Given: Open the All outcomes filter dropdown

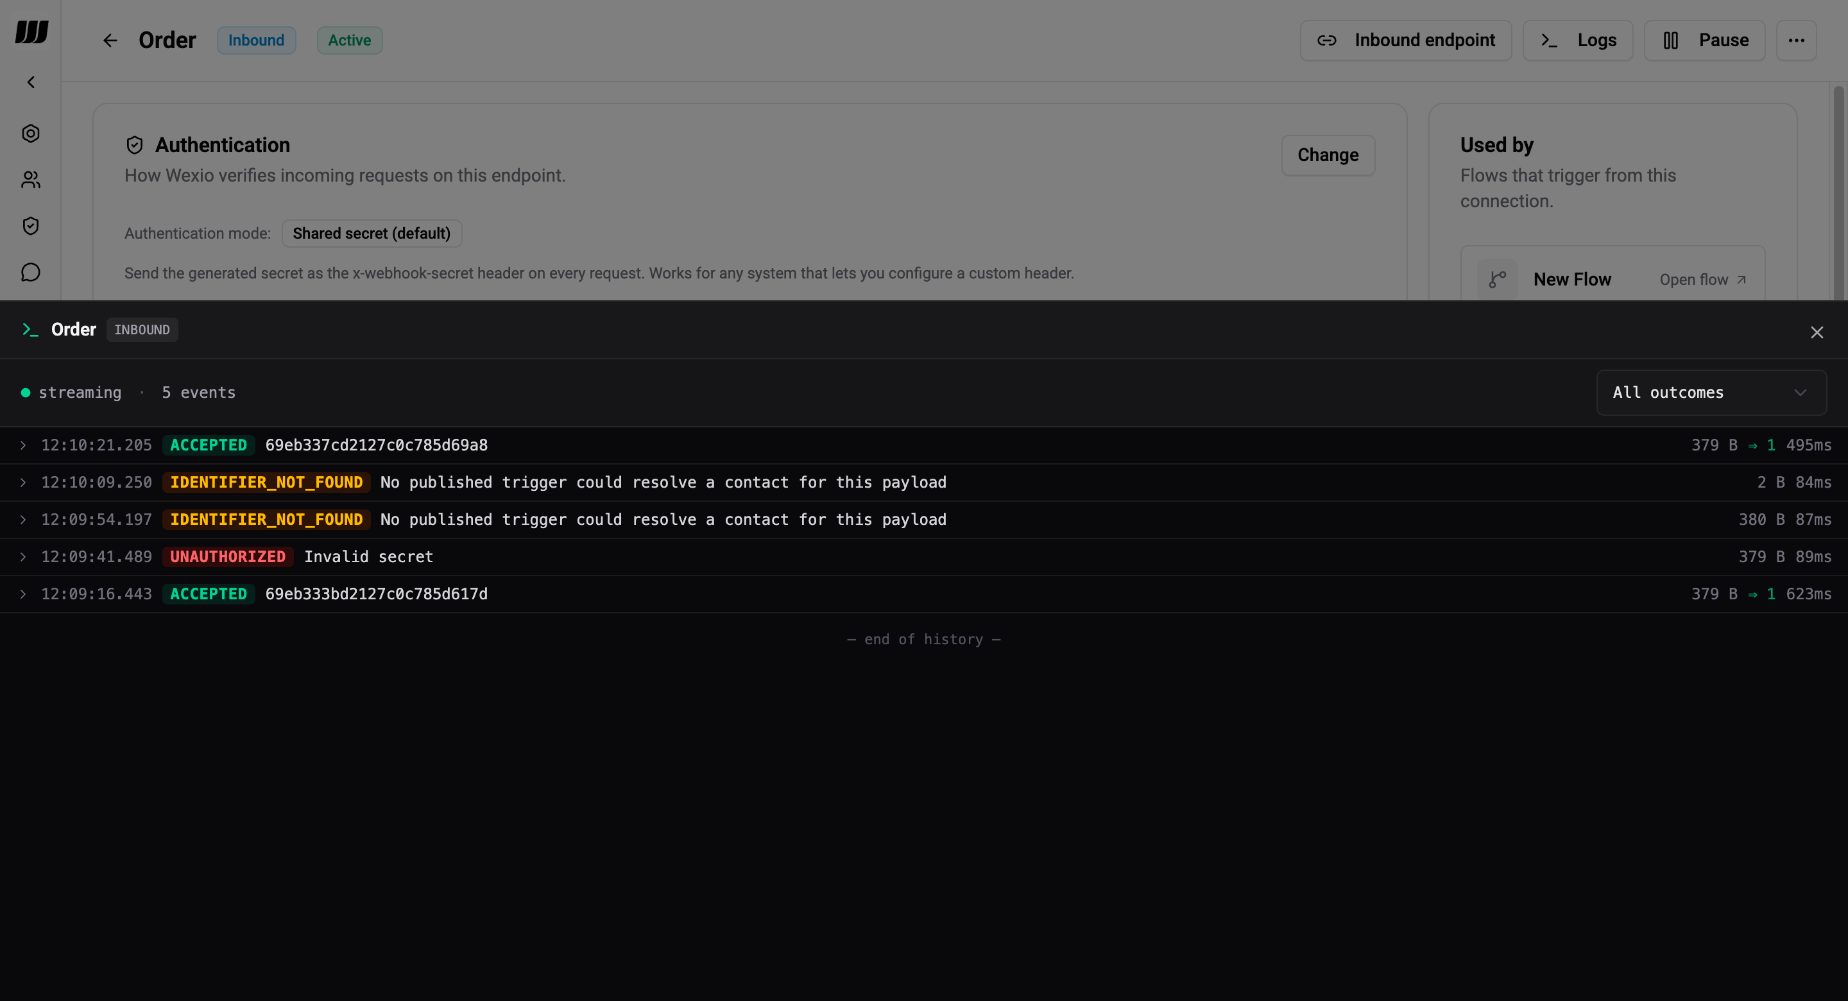Looking at the screenshot, I should pyautogui.click(x=1711, y=392).
